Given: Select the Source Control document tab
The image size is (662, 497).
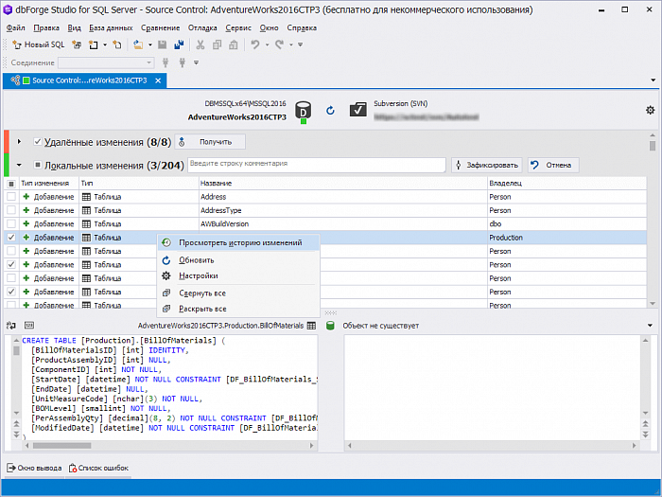Looking at the screenshot, I should pyautogui.click(x=84, y=80).
